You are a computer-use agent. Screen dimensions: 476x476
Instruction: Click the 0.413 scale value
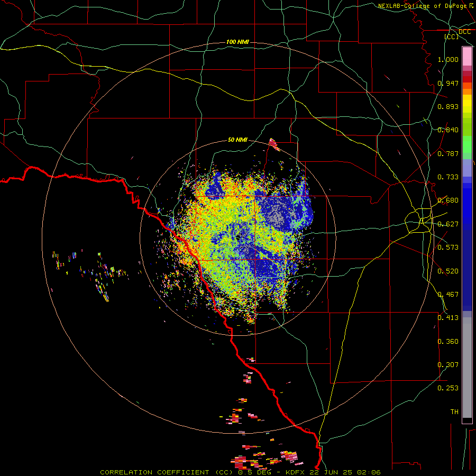[x=448, y=318]
